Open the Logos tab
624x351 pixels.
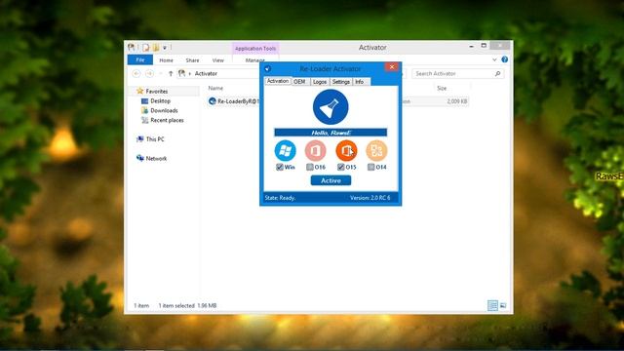coord(320,82)
